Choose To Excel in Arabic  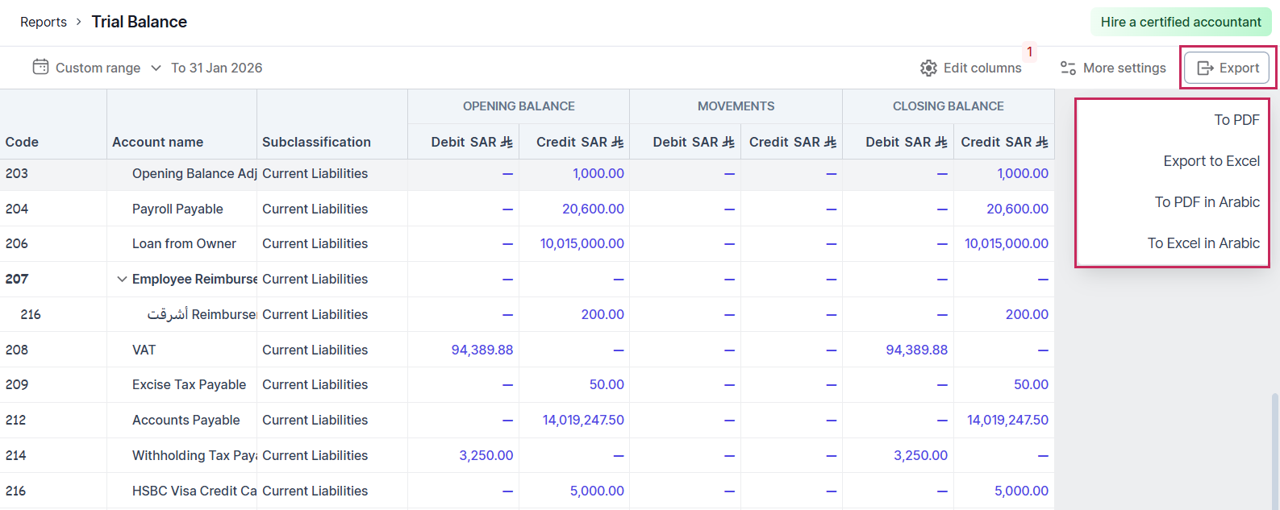pos(1203,243)
